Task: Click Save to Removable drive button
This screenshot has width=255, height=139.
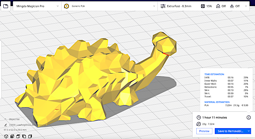Action: (x=230, y=131)
